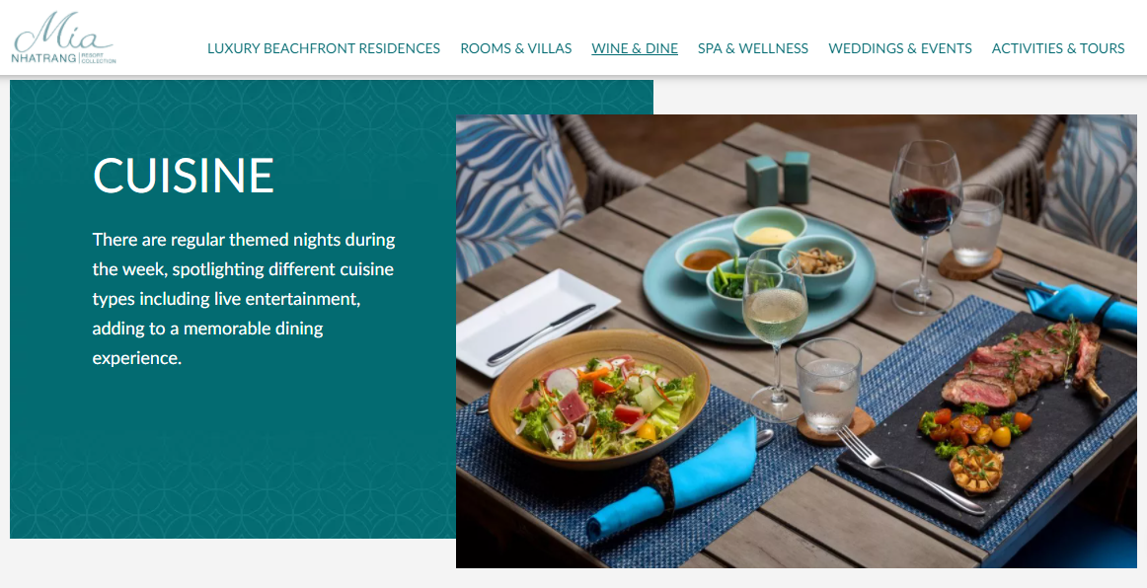Viewport: 1147px width, 588px height.
Task: Click the rolled blue napkin near the salad
Action: tap(671, 482)
